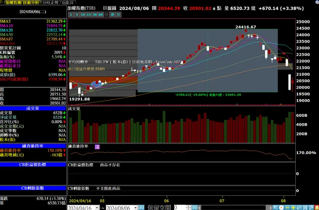The width and height of the screenshot is (319, 210).
Task: Select the 10-minute timeframe button
Action: pyautogui.click(x=83, y=15)
